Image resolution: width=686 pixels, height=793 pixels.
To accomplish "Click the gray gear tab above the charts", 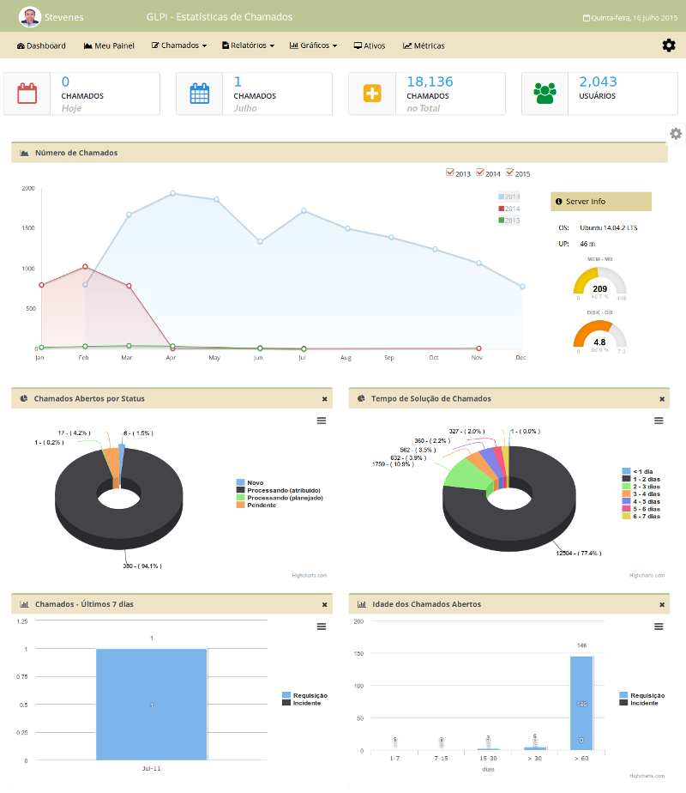I will pyautogui.click(x=676, y=134).
